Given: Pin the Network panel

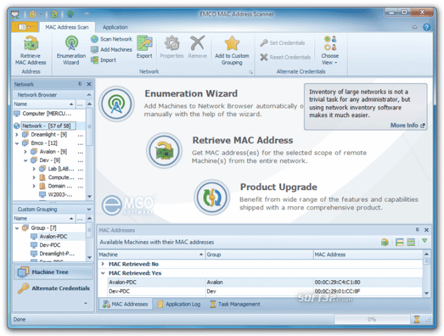Looking at the screenshot, I should point(80,84).
